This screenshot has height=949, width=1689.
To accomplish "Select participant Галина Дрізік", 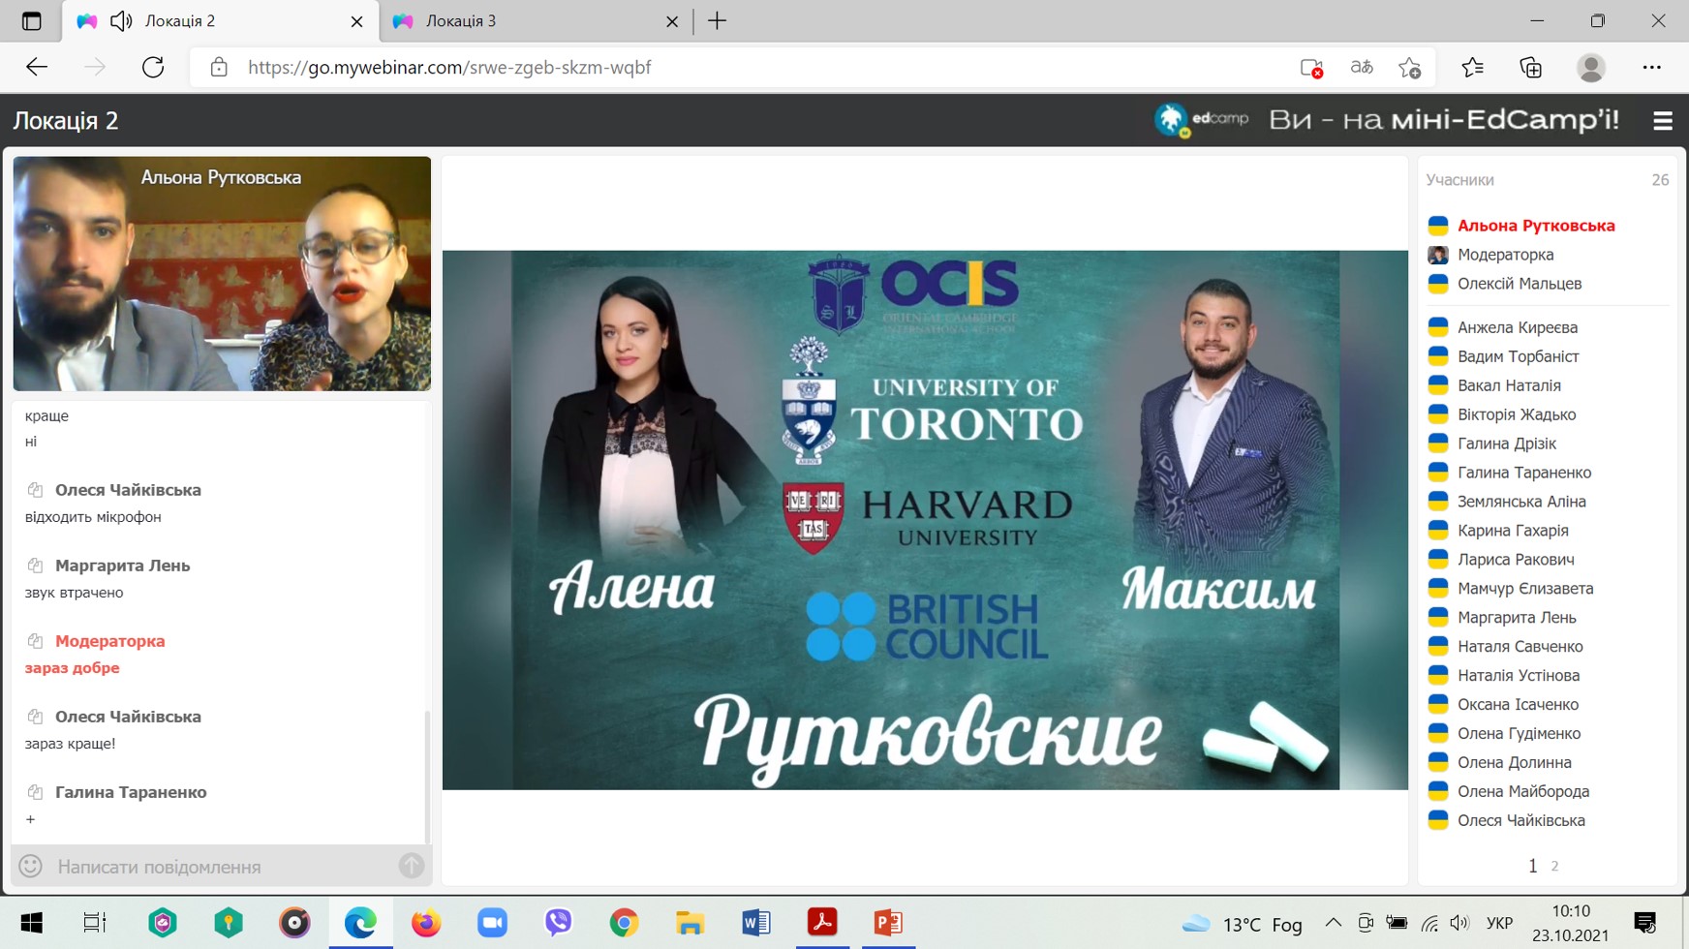I will point(1507,444).
